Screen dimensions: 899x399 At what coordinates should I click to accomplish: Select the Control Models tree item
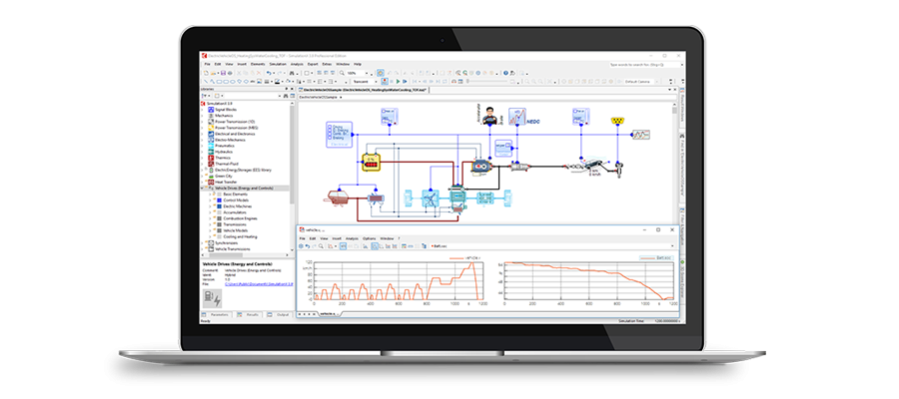click(x=236, y=200)
